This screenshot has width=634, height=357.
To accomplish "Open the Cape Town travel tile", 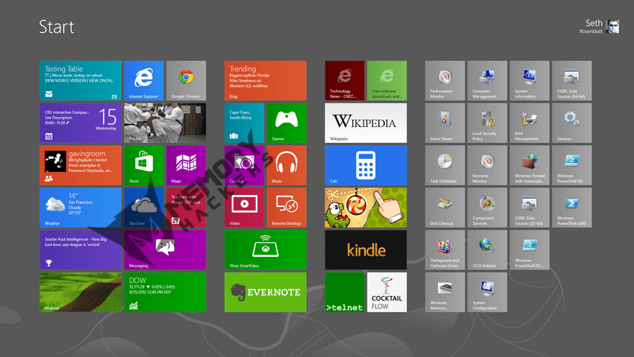I will click(x=244, y=123).
